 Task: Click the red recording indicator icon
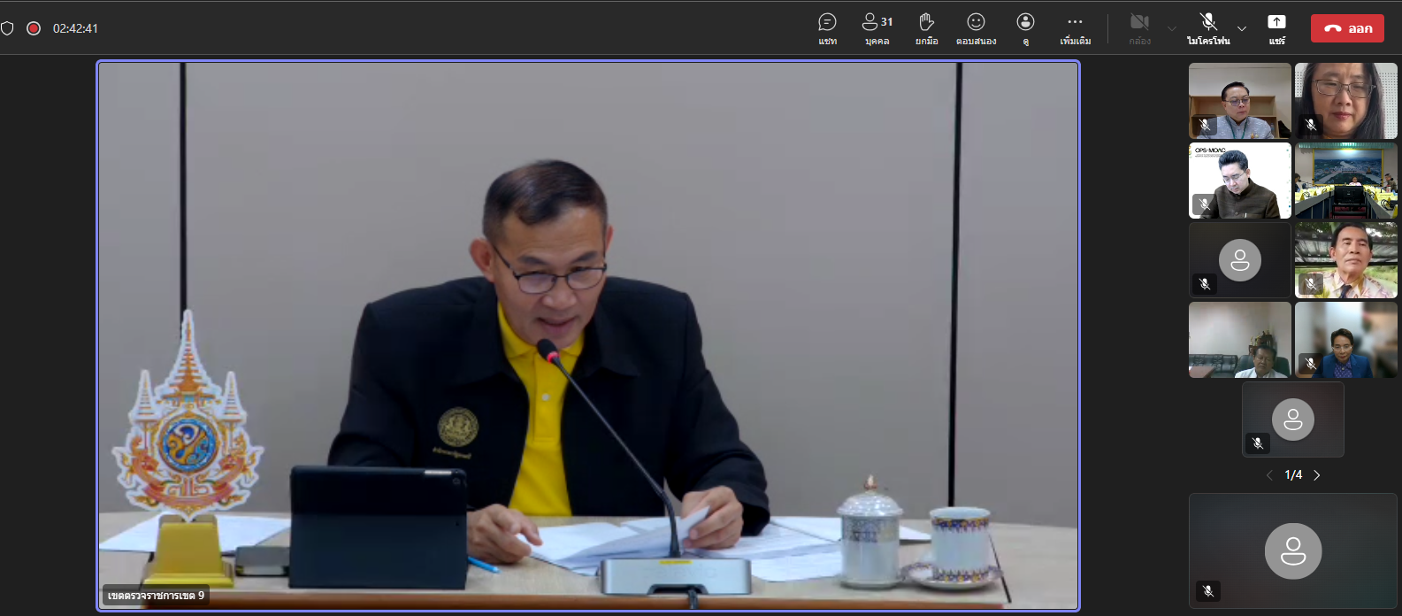click(x=34, y=28)
